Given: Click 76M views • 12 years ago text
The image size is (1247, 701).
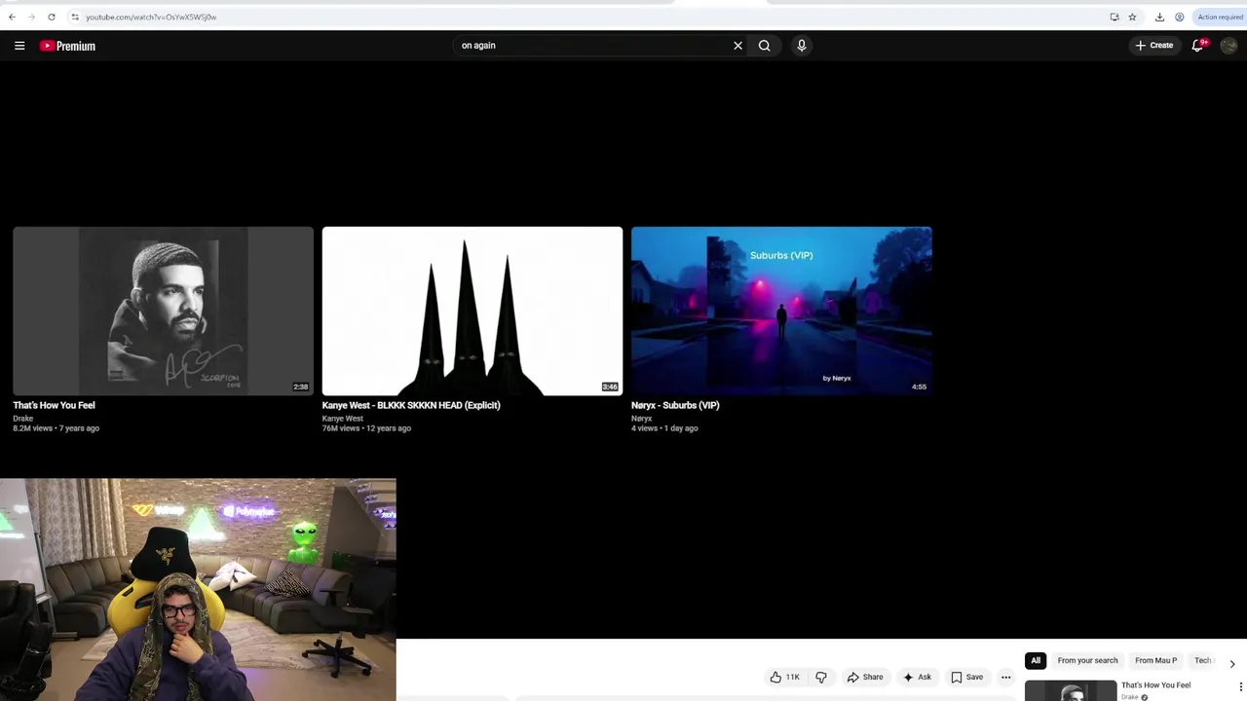Looking at the screenshot, I should (366, 428).
